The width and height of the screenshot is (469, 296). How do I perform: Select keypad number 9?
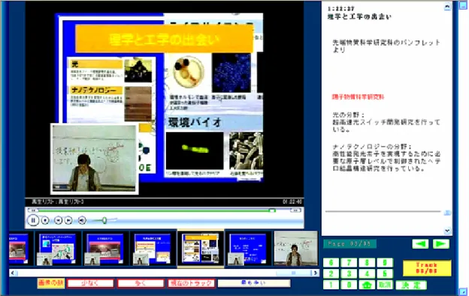pos(385,262)
